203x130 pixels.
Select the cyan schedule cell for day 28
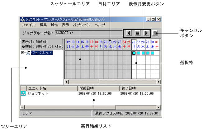(143, 53)
